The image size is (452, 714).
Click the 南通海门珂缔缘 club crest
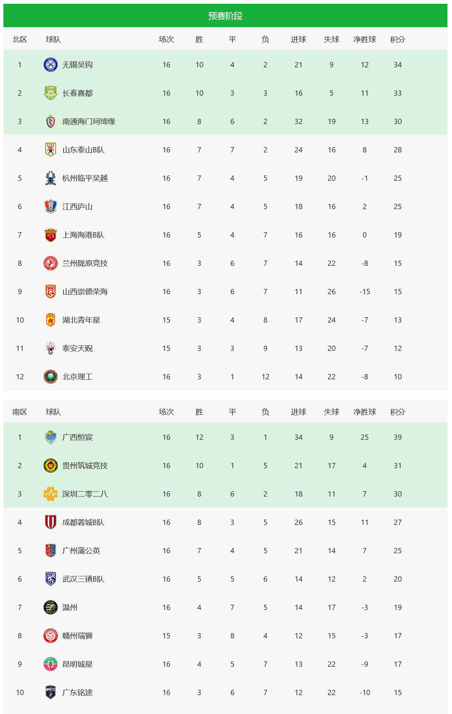50,121
